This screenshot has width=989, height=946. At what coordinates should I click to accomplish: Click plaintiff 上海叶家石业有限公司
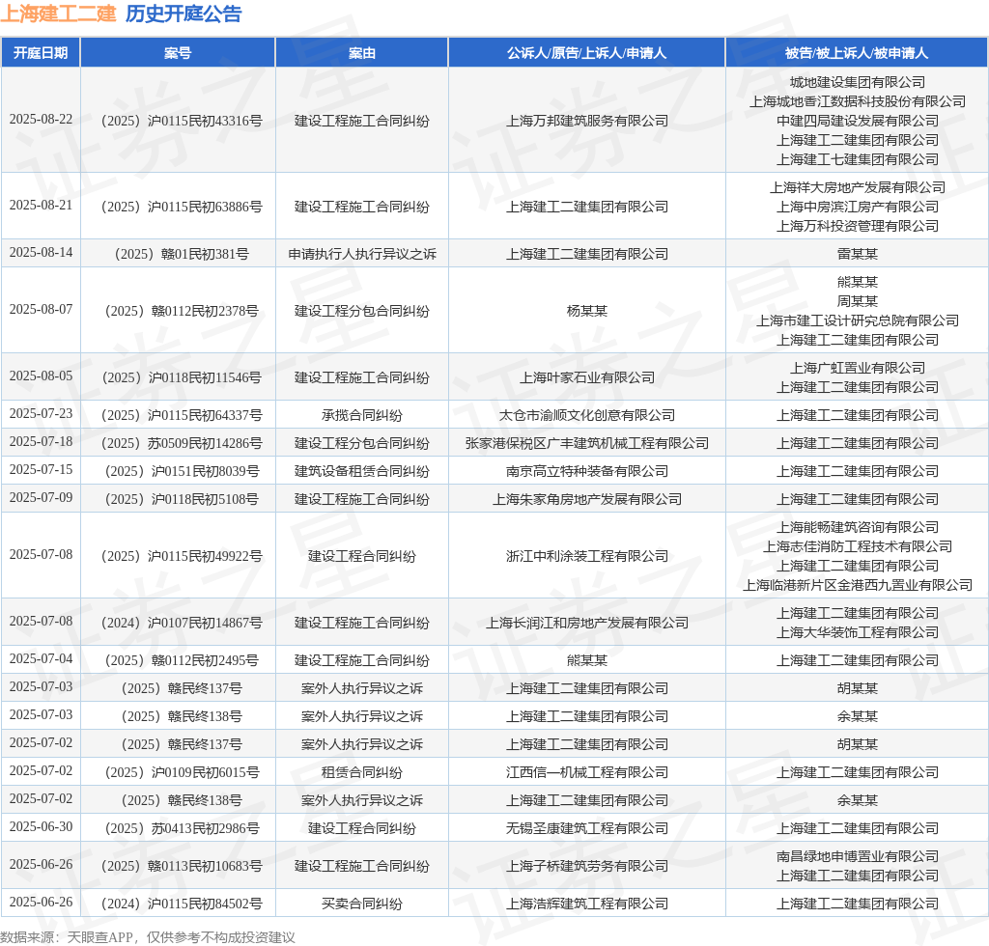(586, 377)
